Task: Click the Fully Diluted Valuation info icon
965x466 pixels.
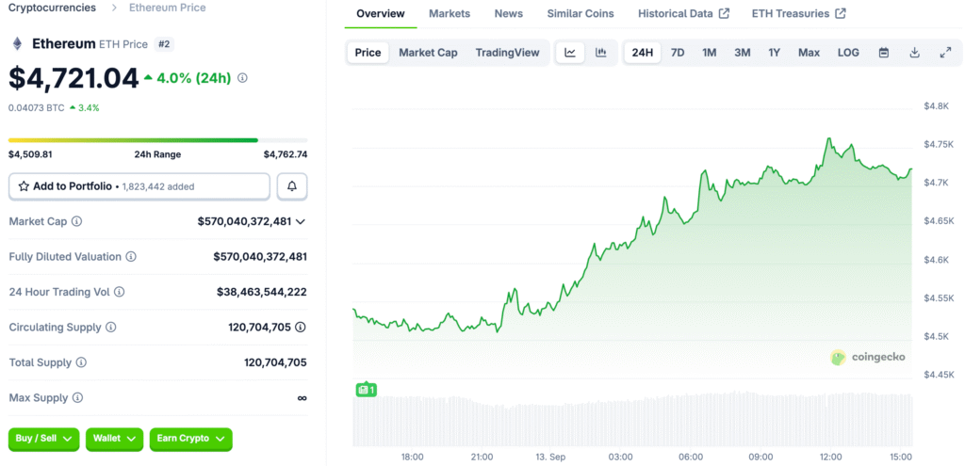Action: coord(131,256)
